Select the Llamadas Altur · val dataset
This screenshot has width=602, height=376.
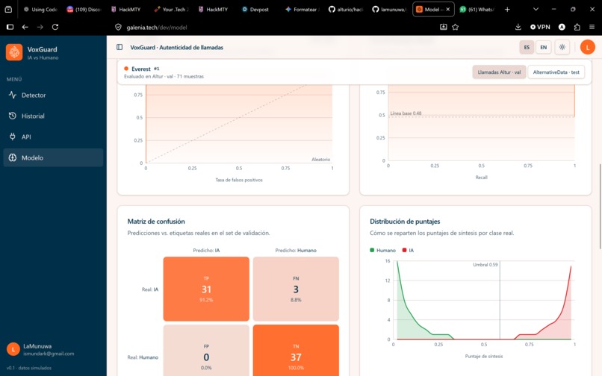[x=499, y=72]
